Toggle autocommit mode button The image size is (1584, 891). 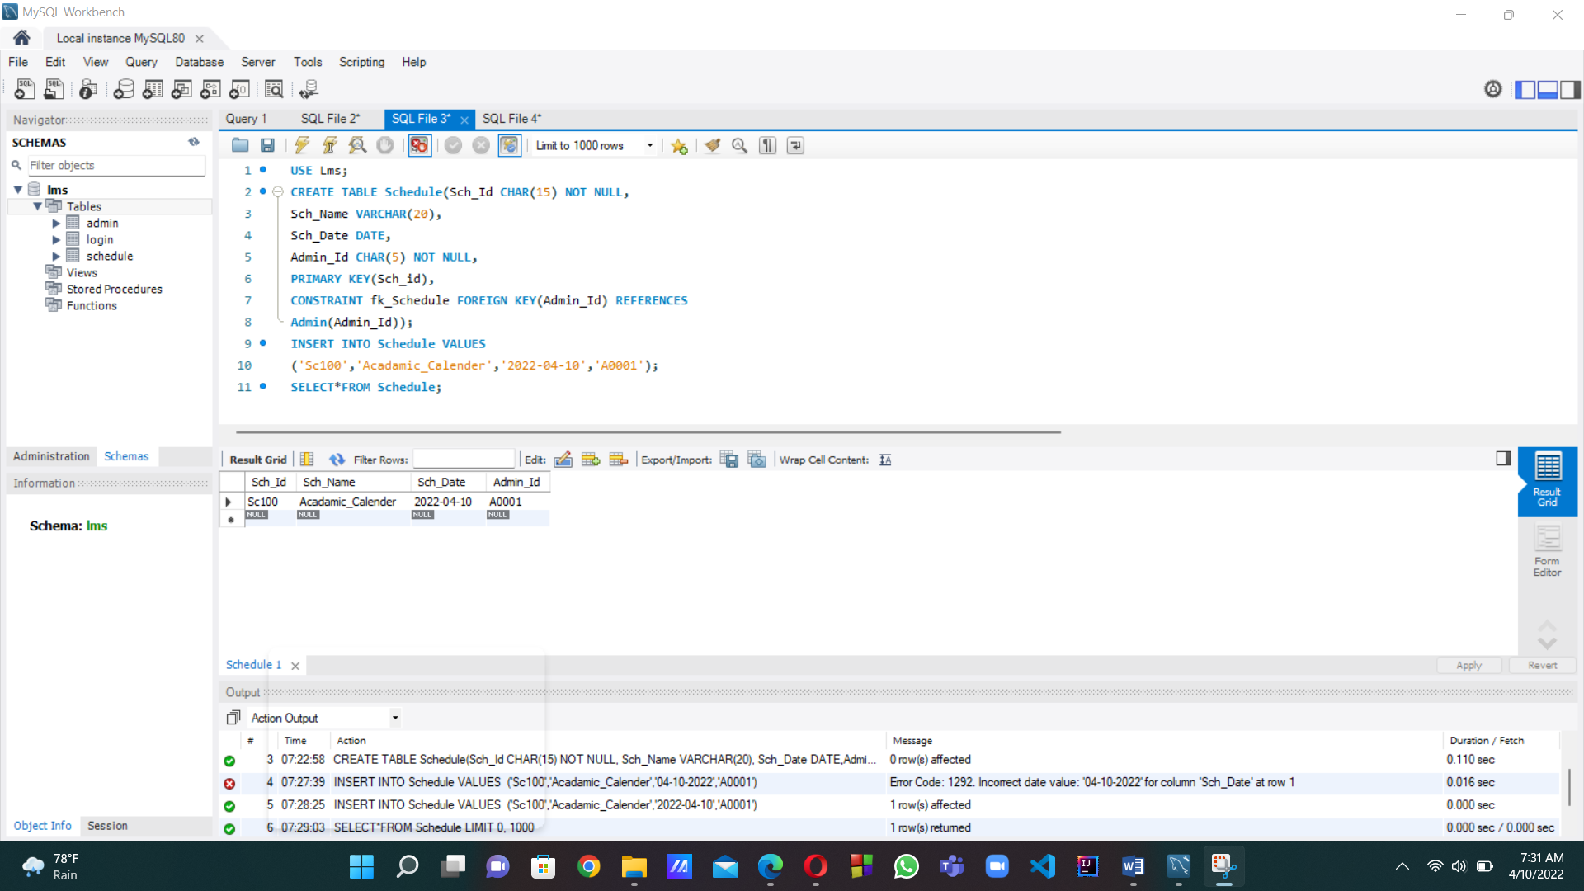pos(509,146)
